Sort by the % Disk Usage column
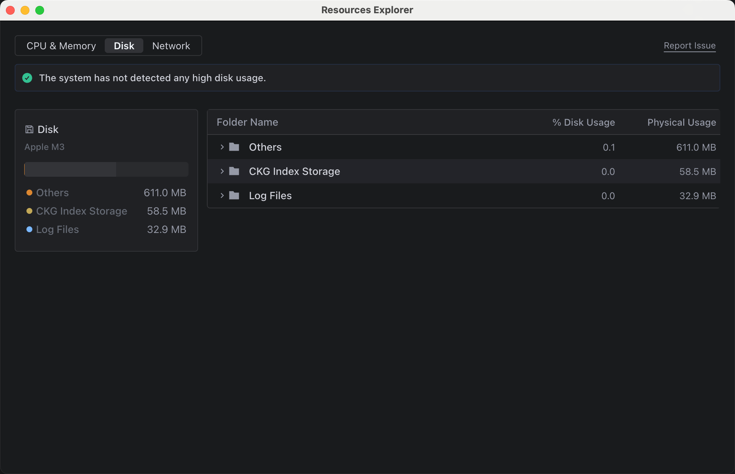This screenshot has height=474, width=735. [583, 122]
